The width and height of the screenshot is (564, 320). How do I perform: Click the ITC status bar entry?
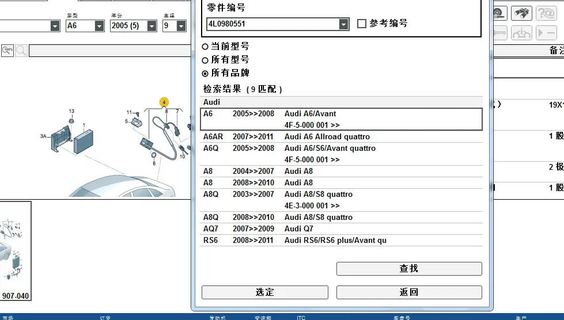tap(301, 318)
